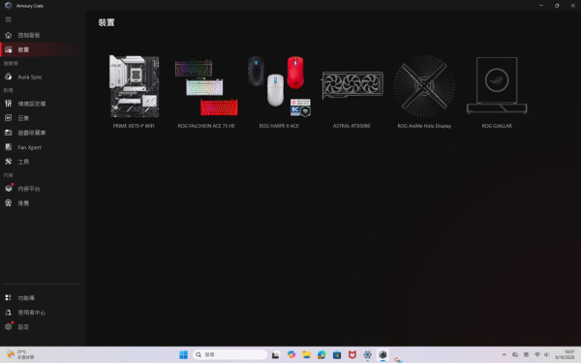Open McAfee from the taskbar
The width and height of the screenshot is (581, 363).
coord(352,355)
